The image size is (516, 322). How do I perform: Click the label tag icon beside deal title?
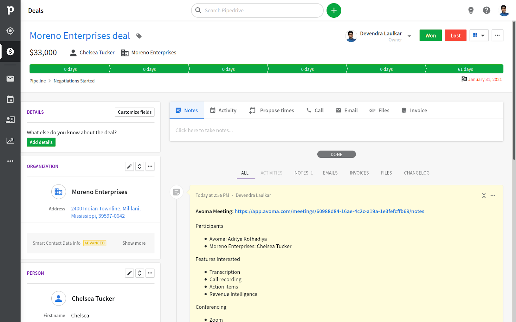click(x=139, y=36)
